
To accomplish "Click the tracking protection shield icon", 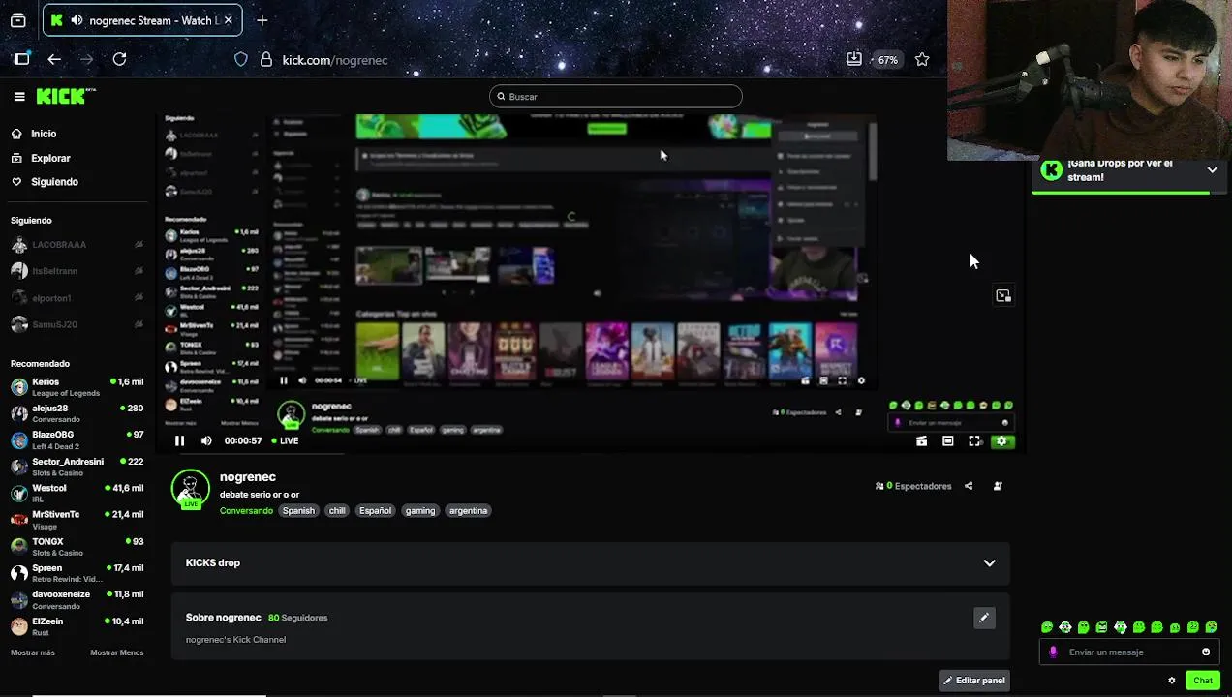I will [x=241, y=59].
